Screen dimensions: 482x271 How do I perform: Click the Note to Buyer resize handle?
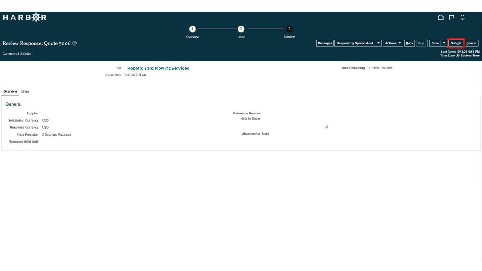click(326, 126)
